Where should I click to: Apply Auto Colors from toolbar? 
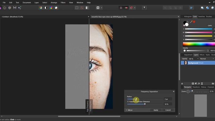pos(51,8)
